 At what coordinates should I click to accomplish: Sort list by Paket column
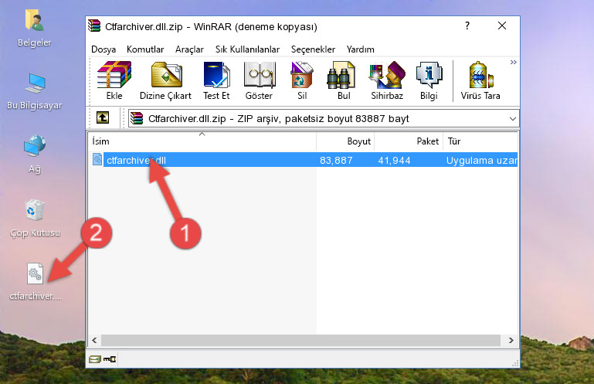(409, 141)
